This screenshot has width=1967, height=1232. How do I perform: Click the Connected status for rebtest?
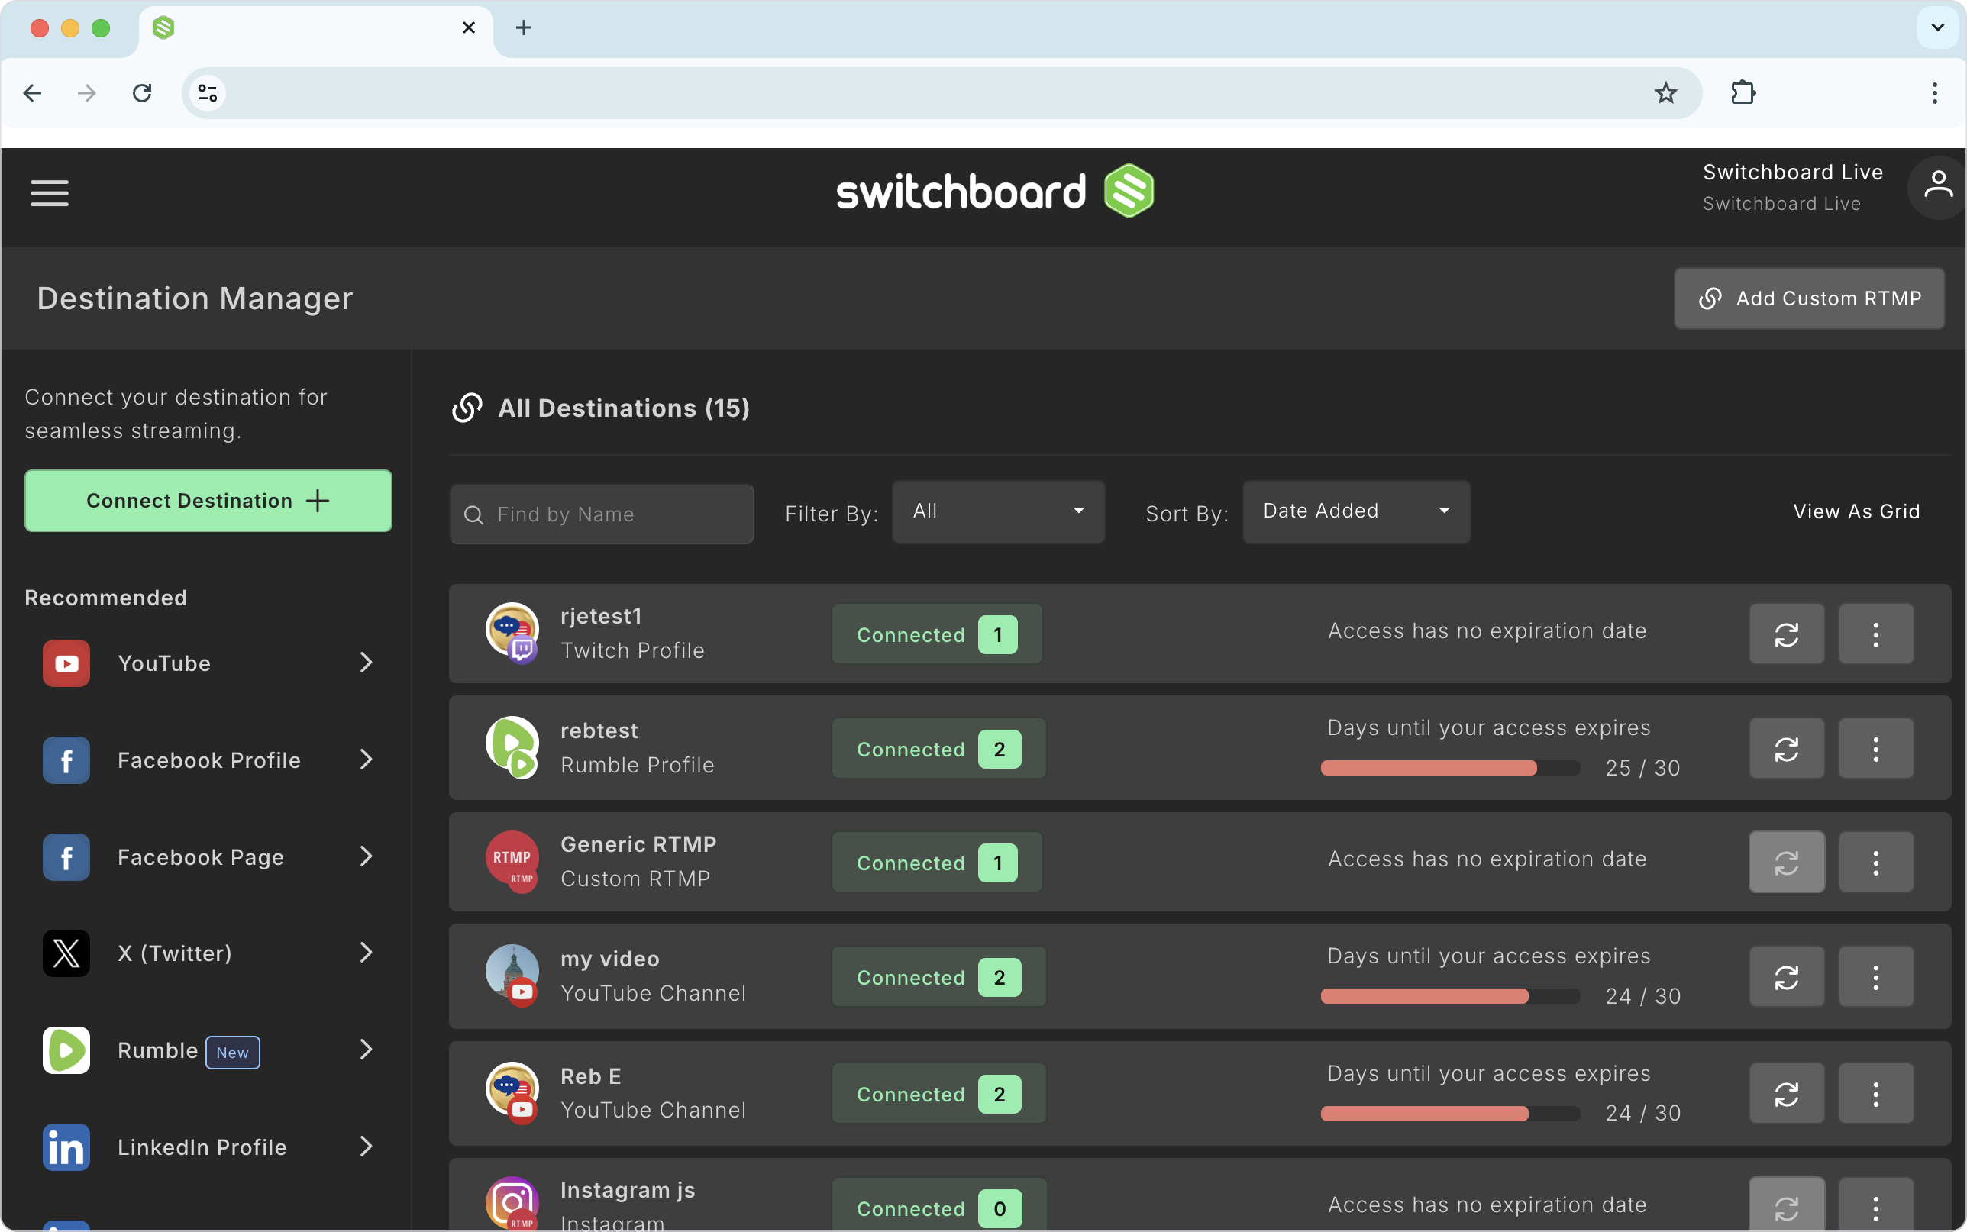pos(938,749)
